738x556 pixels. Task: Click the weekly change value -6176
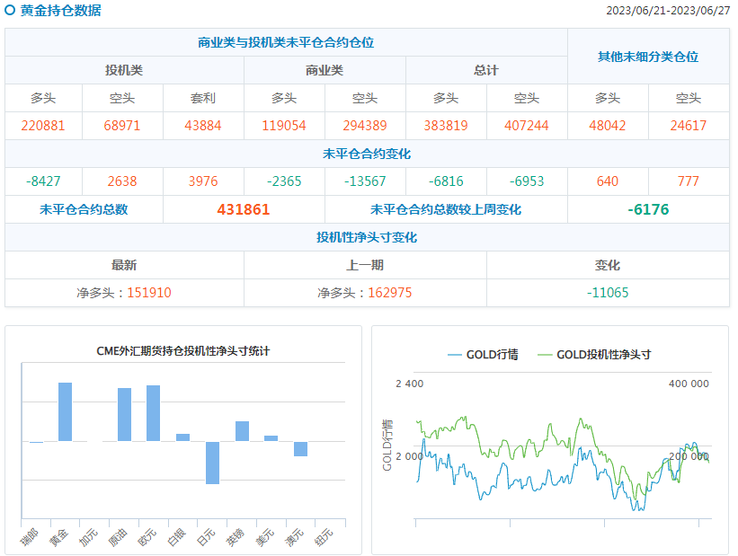coord(648,209)
